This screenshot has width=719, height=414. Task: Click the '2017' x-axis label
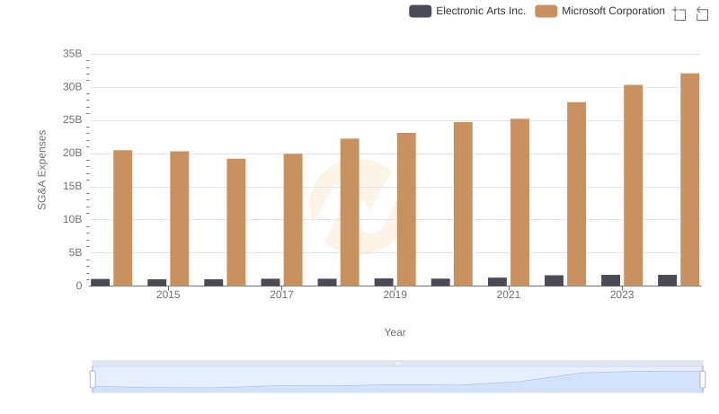(281, 295)
